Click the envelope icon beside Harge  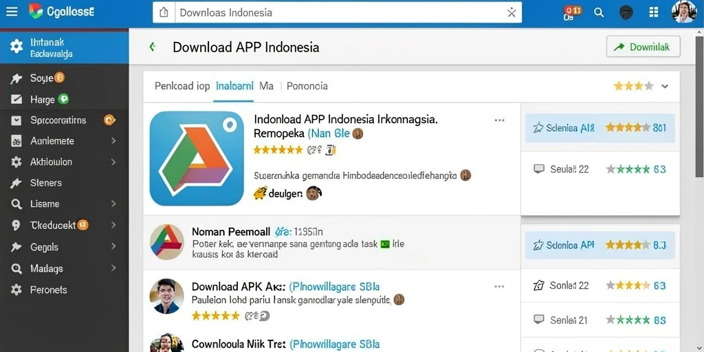(x=16, y=99)
